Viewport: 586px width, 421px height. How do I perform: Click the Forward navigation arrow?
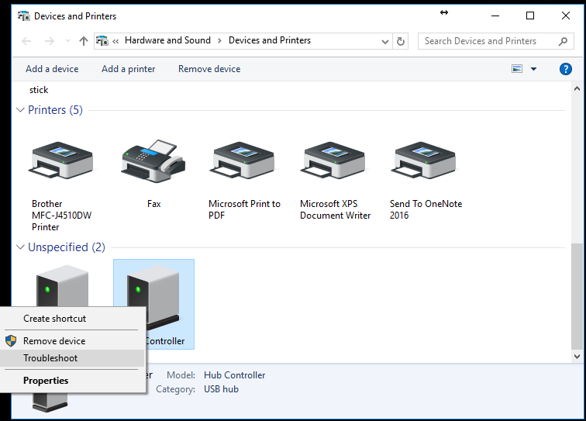coord(50,41)
